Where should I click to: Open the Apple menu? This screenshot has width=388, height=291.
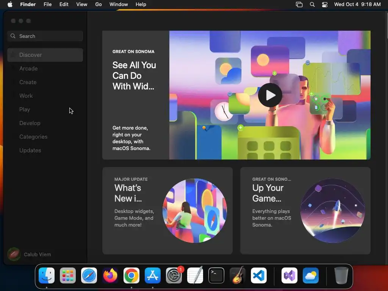(x=10, y=5)
